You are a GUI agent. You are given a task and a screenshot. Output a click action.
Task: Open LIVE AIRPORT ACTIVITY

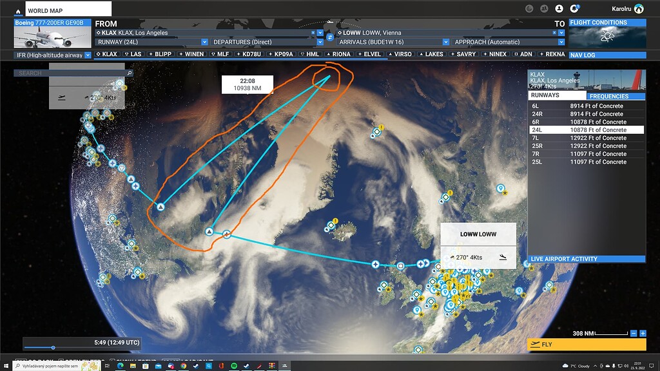click(587, 258)
